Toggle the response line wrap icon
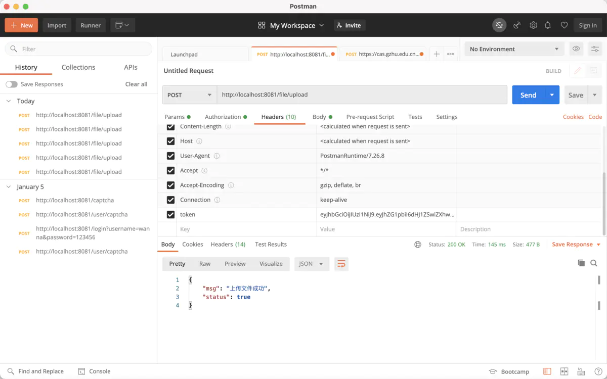The height and width of the screenshot is (379, 607). click(341, 264)
